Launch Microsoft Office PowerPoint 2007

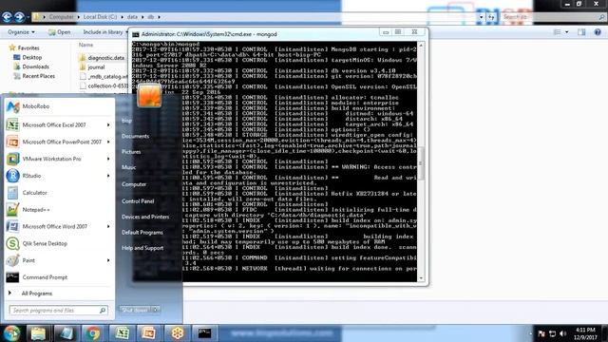58,142
